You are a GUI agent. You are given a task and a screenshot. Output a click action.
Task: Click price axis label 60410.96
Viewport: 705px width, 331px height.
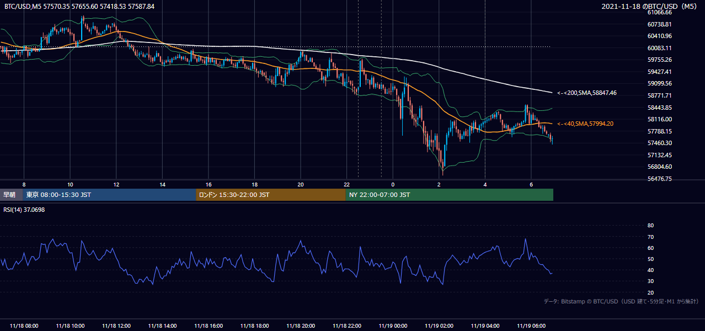pyautogui.click(x=659, y=36)
